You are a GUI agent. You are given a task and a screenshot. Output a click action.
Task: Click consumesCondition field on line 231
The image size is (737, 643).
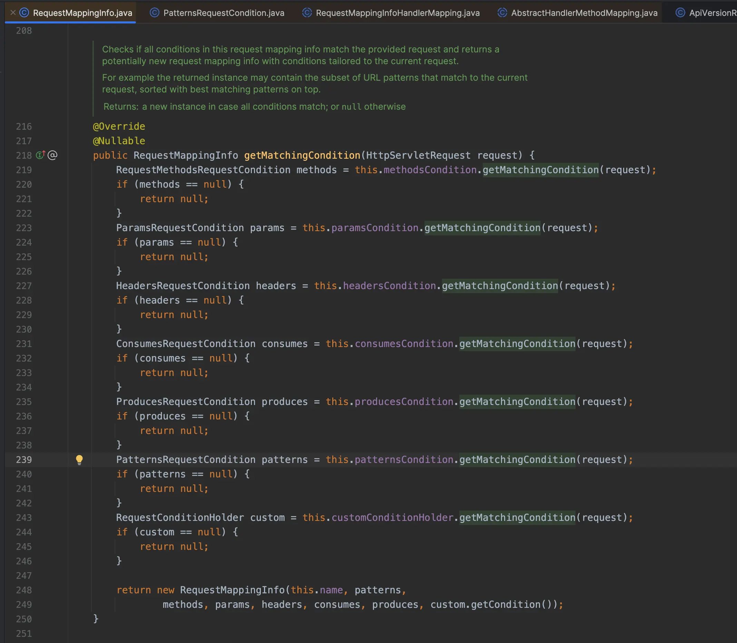(404, 344)
